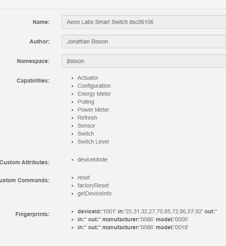Select the Actuator capability entry
The height and width of the screenshot is (246, 226).
point(88,78)
